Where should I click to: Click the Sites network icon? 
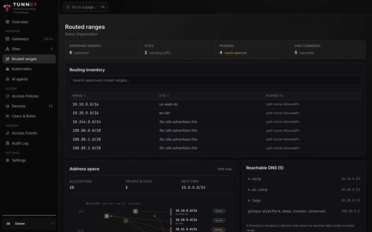point(7,49)
